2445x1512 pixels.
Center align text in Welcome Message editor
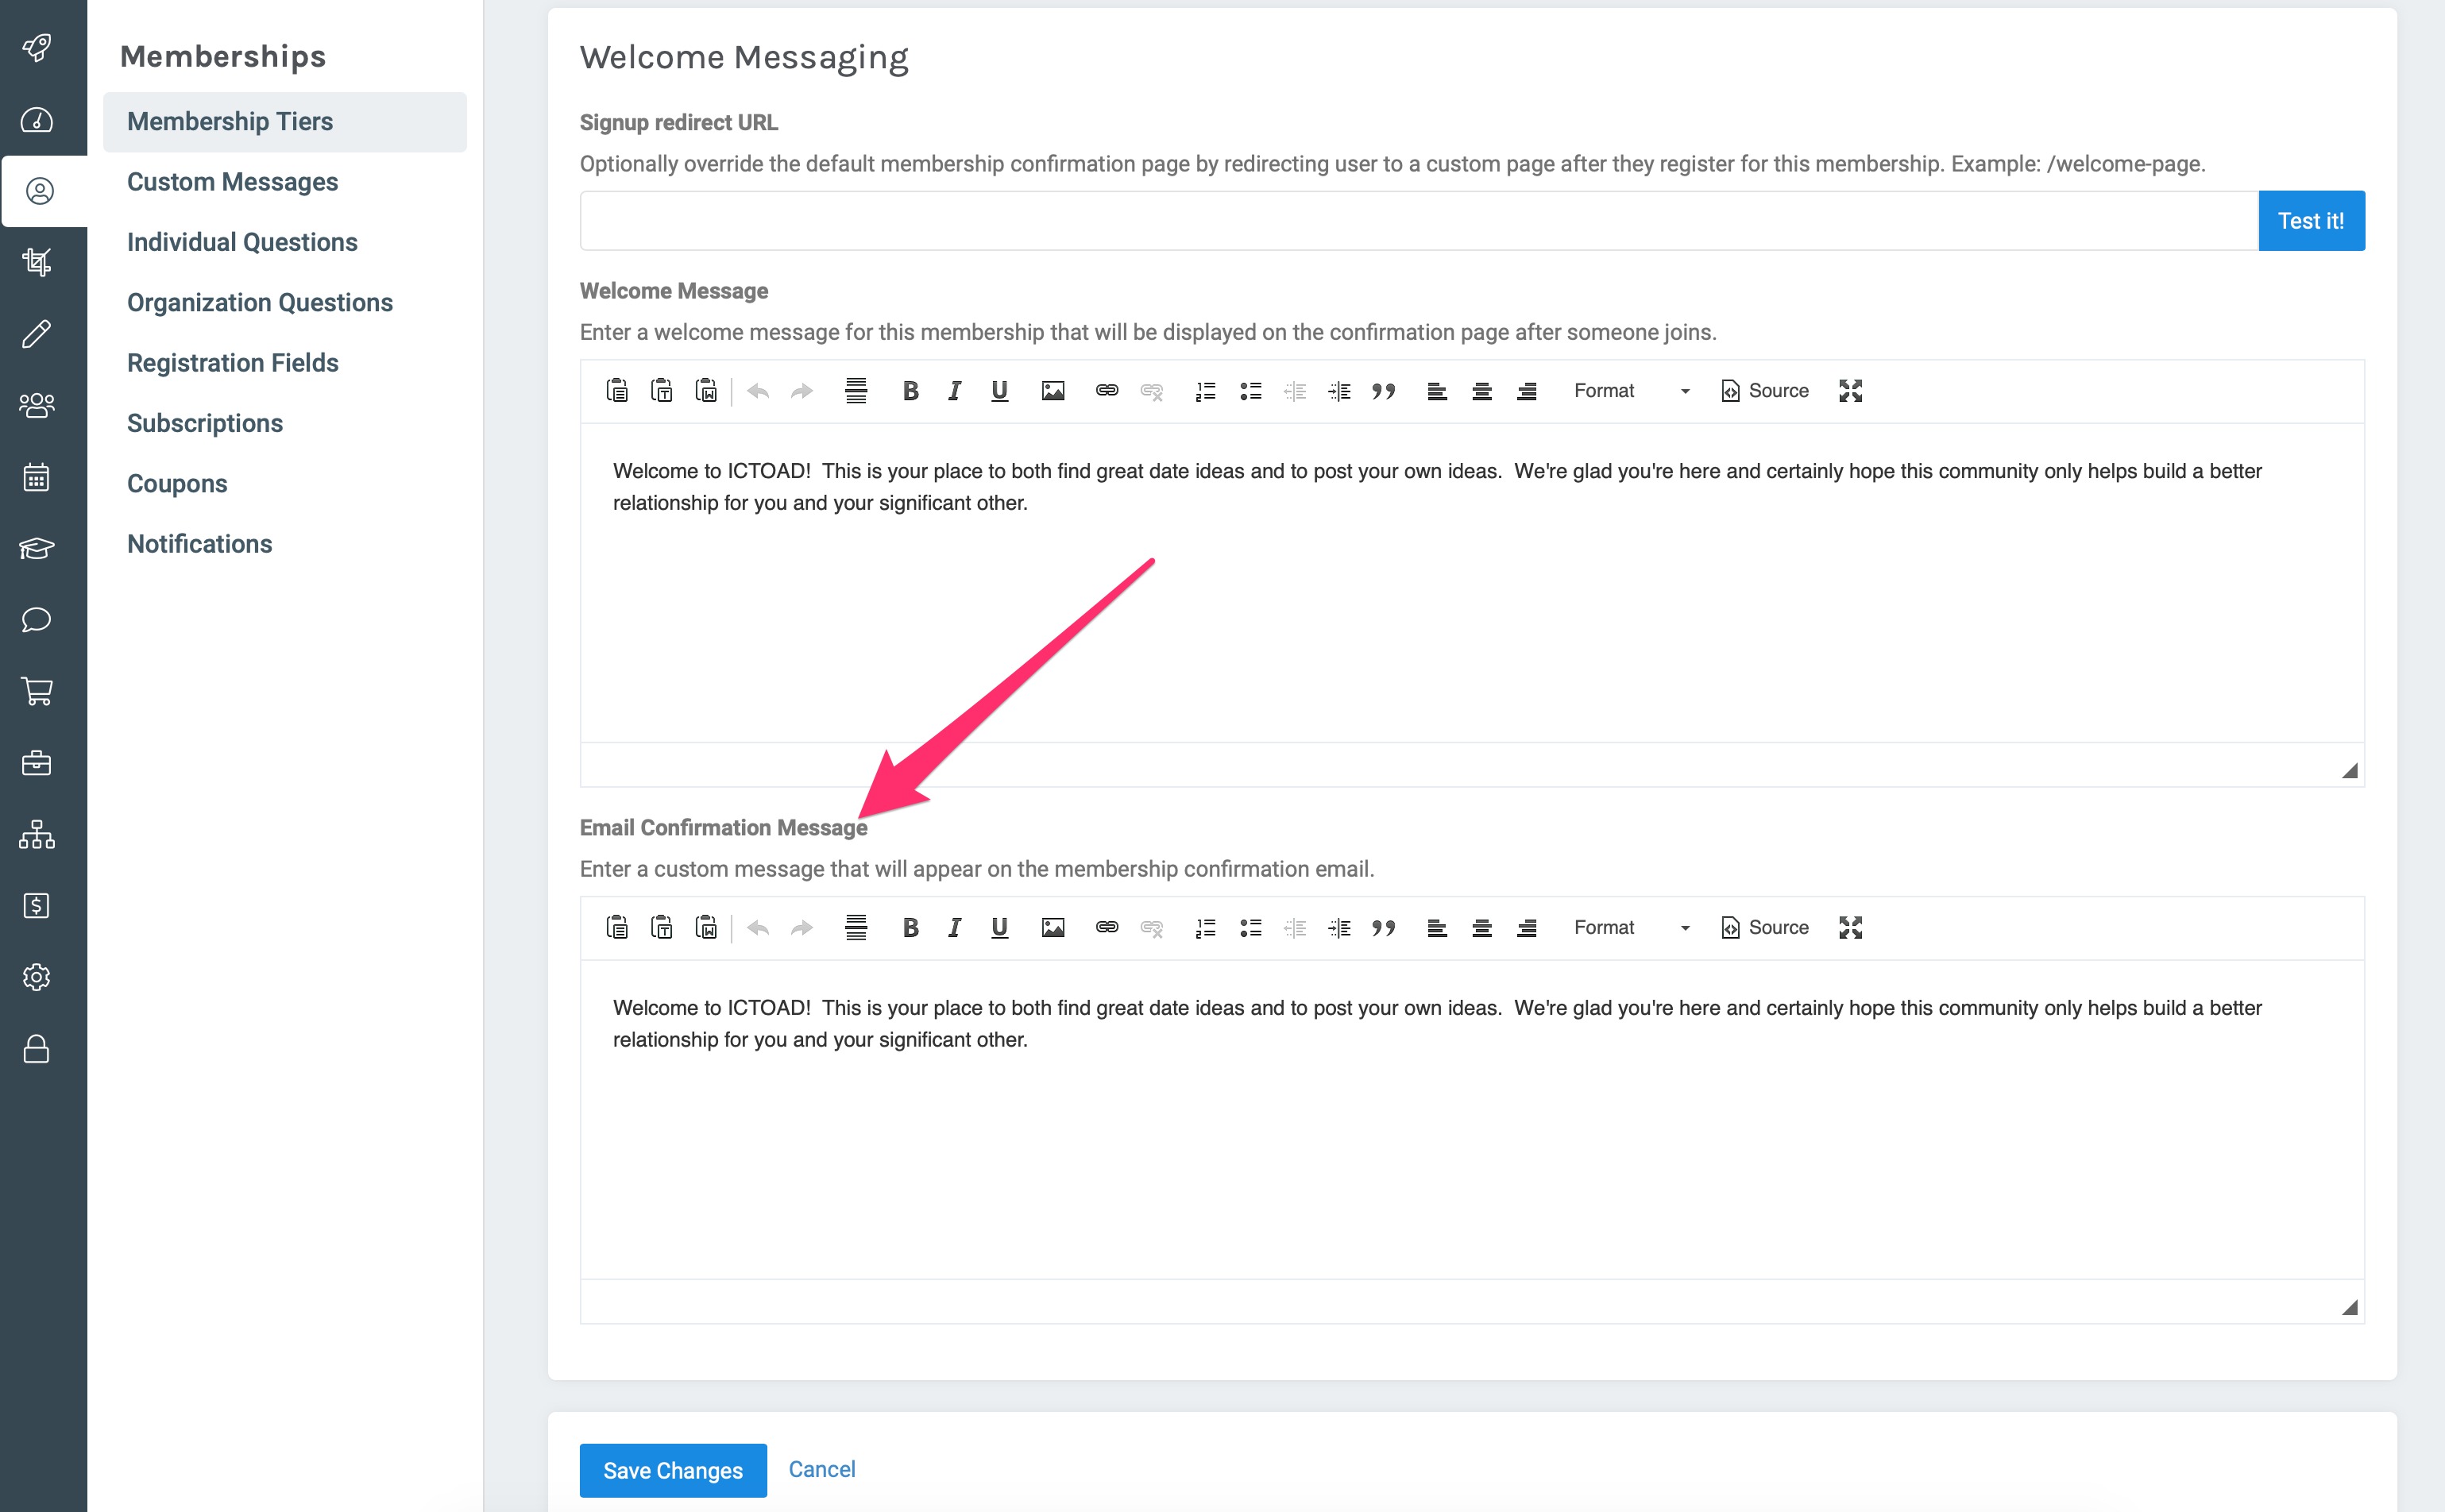pyautogui.click(x=1481, y=391)
